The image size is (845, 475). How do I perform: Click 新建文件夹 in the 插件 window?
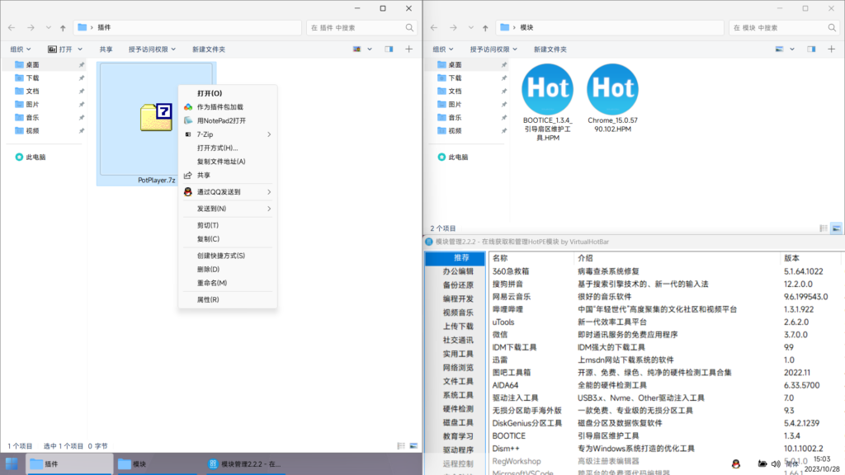(x=209, y=49)
